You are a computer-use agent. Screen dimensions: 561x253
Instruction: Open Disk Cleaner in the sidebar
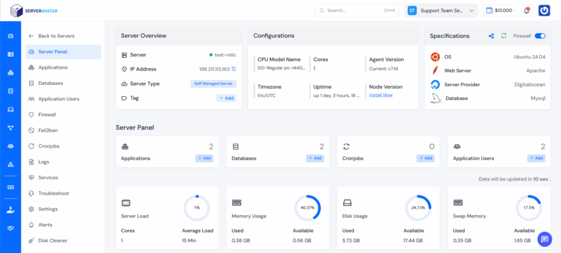(x=53, y=240)
